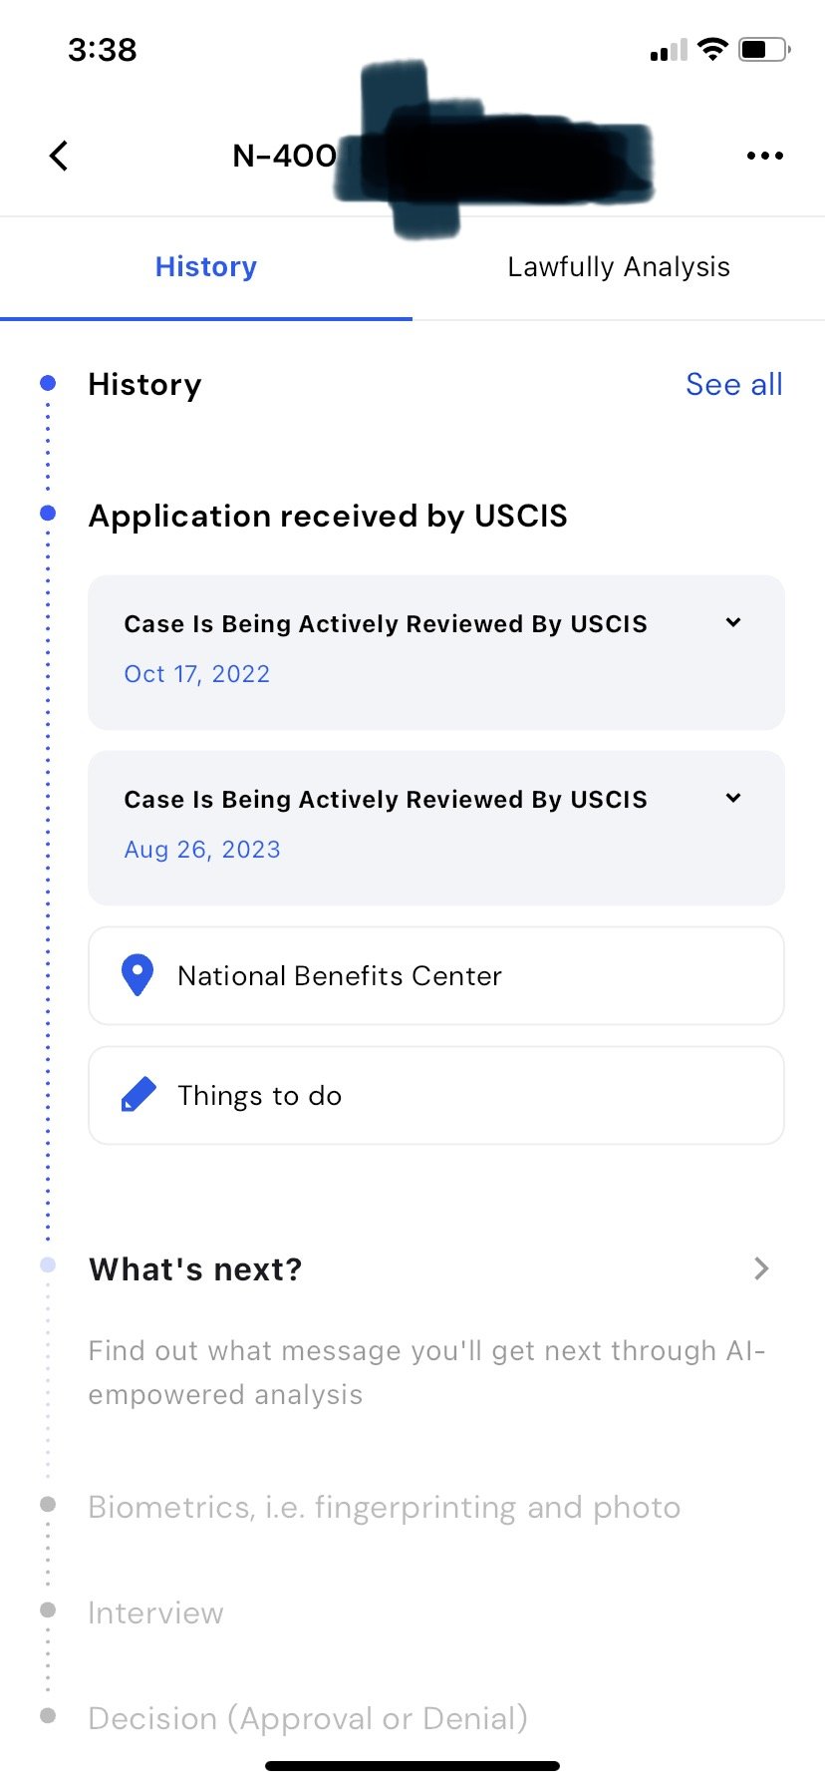Switch to the Lawfully Analysis tab
The width and height of the screenshot is (825, 1787).
[619, 267]
